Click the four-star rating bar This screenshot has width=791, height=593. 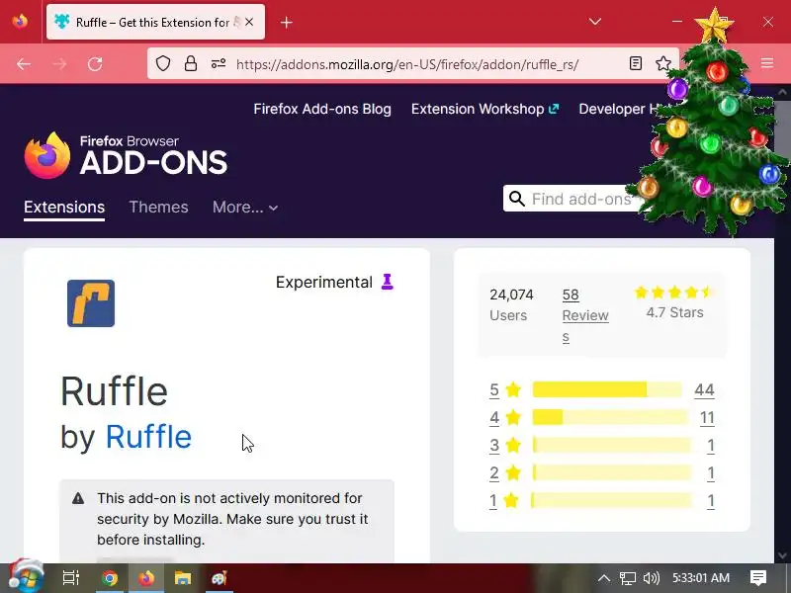610,417
